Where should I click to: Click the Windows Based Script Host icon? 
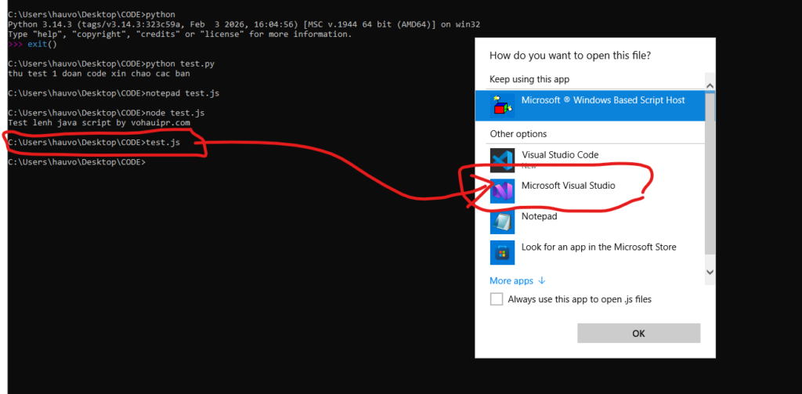point(502,105)
